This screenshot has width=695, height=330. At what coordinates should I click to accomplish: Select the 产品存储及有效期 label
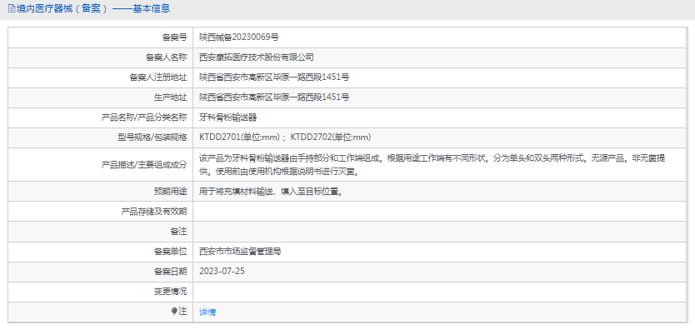click(x=154, y=212)
